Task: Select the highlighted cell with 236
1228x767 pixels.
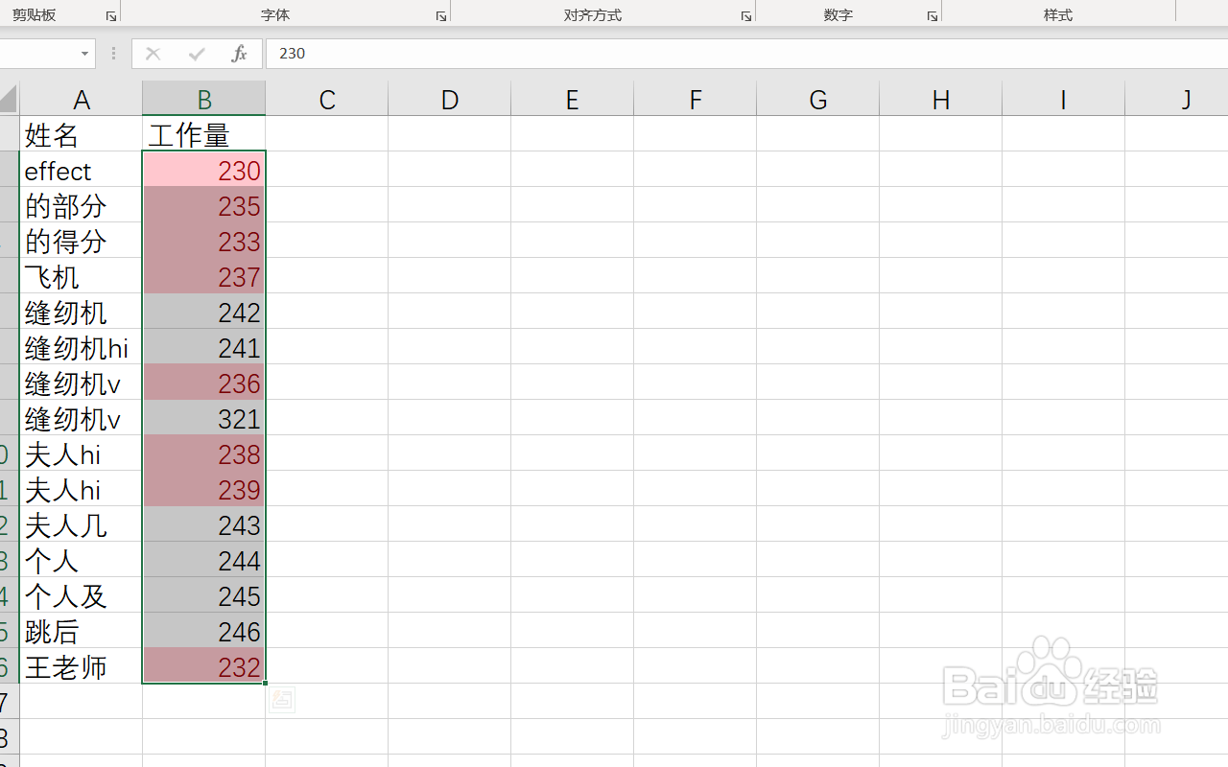Action: tap(204, 383)
